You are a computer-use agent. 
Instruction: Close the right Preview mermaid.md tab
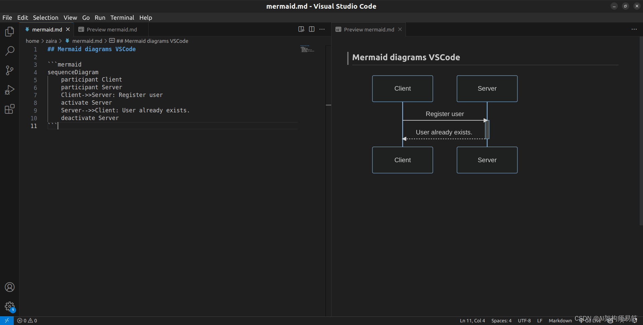click(400, 29)
